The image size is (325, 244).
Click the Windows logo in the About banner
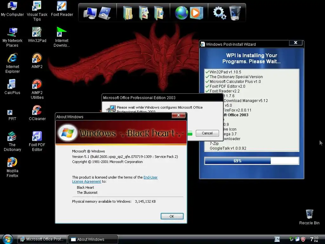67,132
